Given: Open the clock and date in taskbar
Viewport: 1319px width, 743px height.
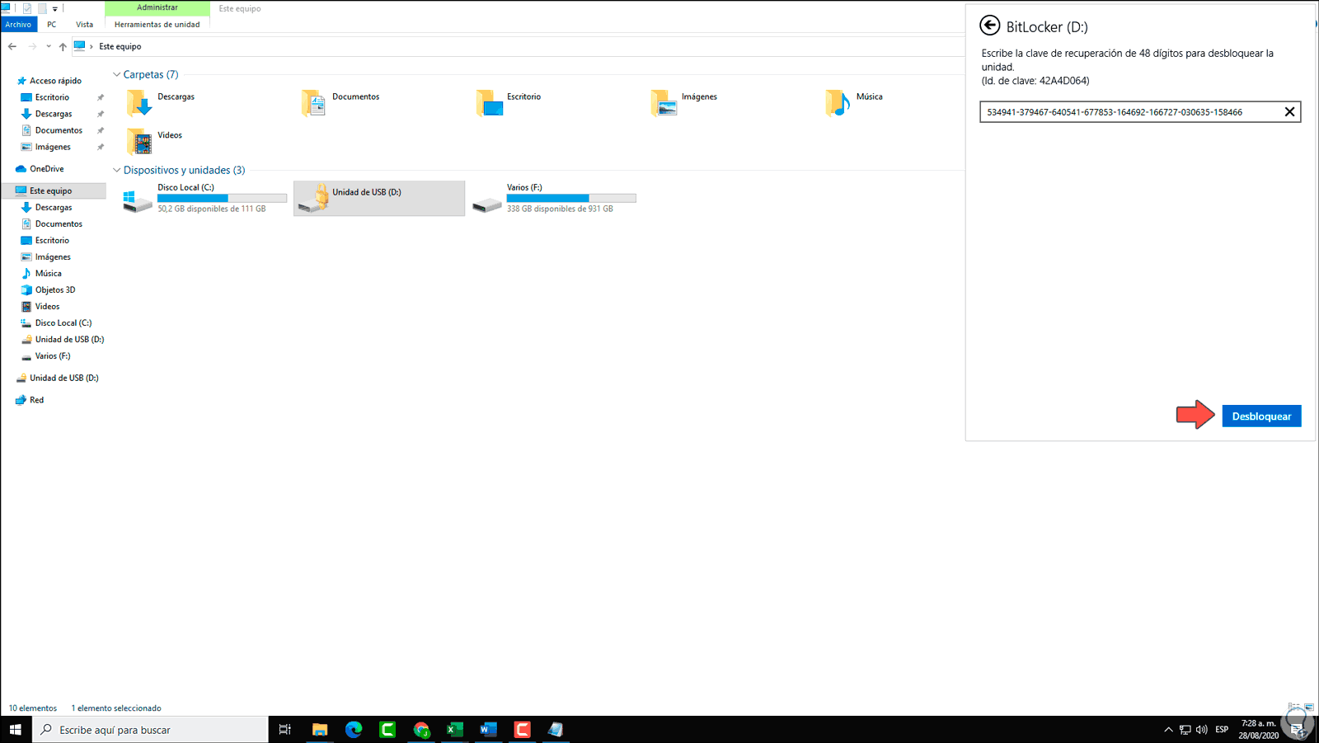Looking at the screenshot, I should tap(1258, 729).
